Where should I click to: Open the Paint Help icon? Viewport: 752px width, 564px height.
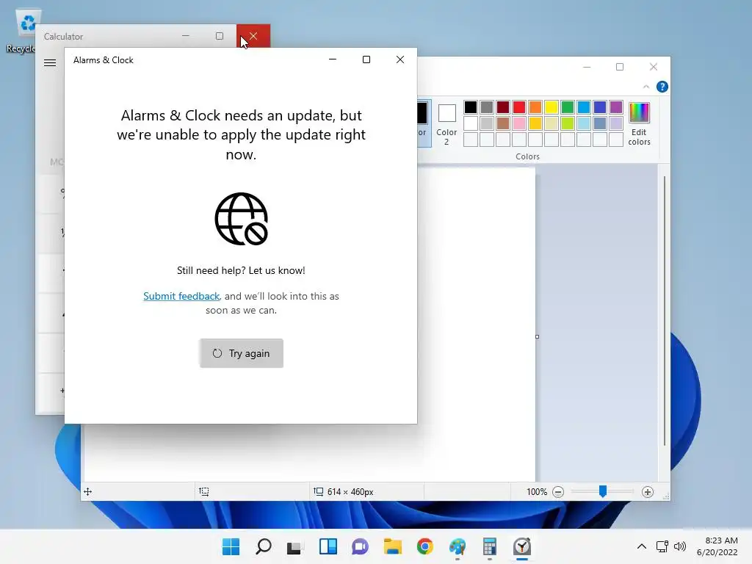[662, 87]
